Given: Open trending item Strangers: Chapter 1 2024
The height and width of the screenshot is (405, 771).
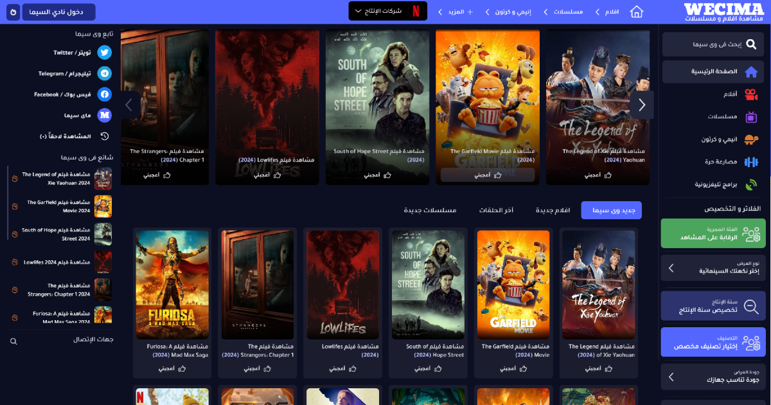Looking at the screenshot, I should (63, 289).
